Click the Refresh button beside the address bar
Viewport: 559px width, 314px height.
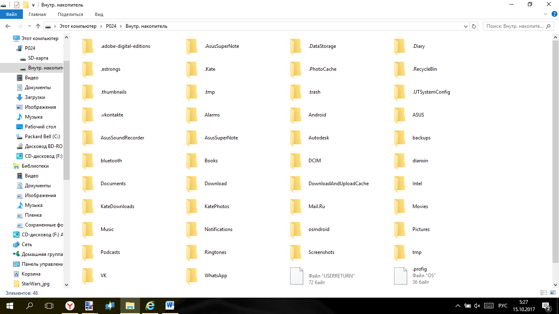tap(474, 26)
